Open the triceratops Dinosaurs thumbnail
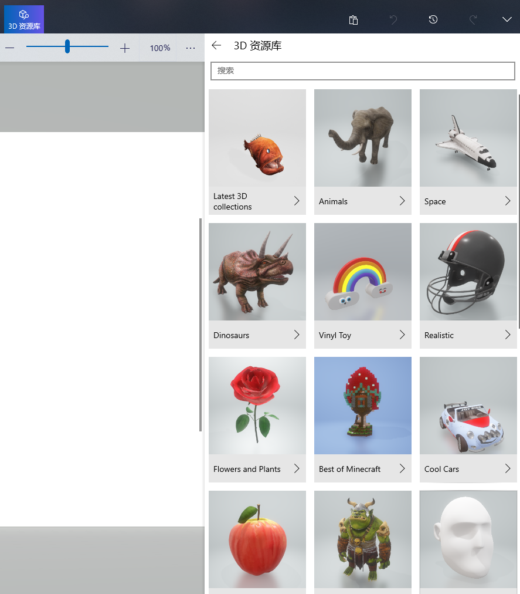The height and width of the screenshot is (594, 520). (257, 272)
